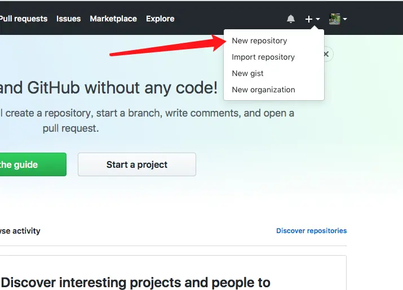Open Marketplace in the top navigation
Screen dimensions: 403x290
click(113, 19)
